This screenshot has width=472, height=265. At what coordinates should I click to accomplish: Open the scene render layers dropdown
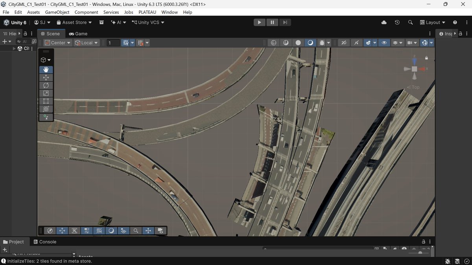[398, 43]
